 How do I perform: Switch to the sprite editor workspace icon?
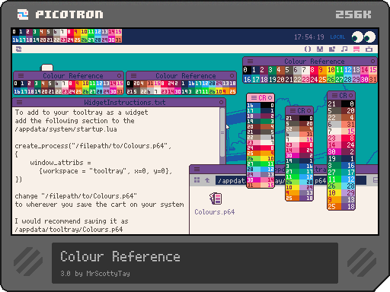[x=320, y=49]
